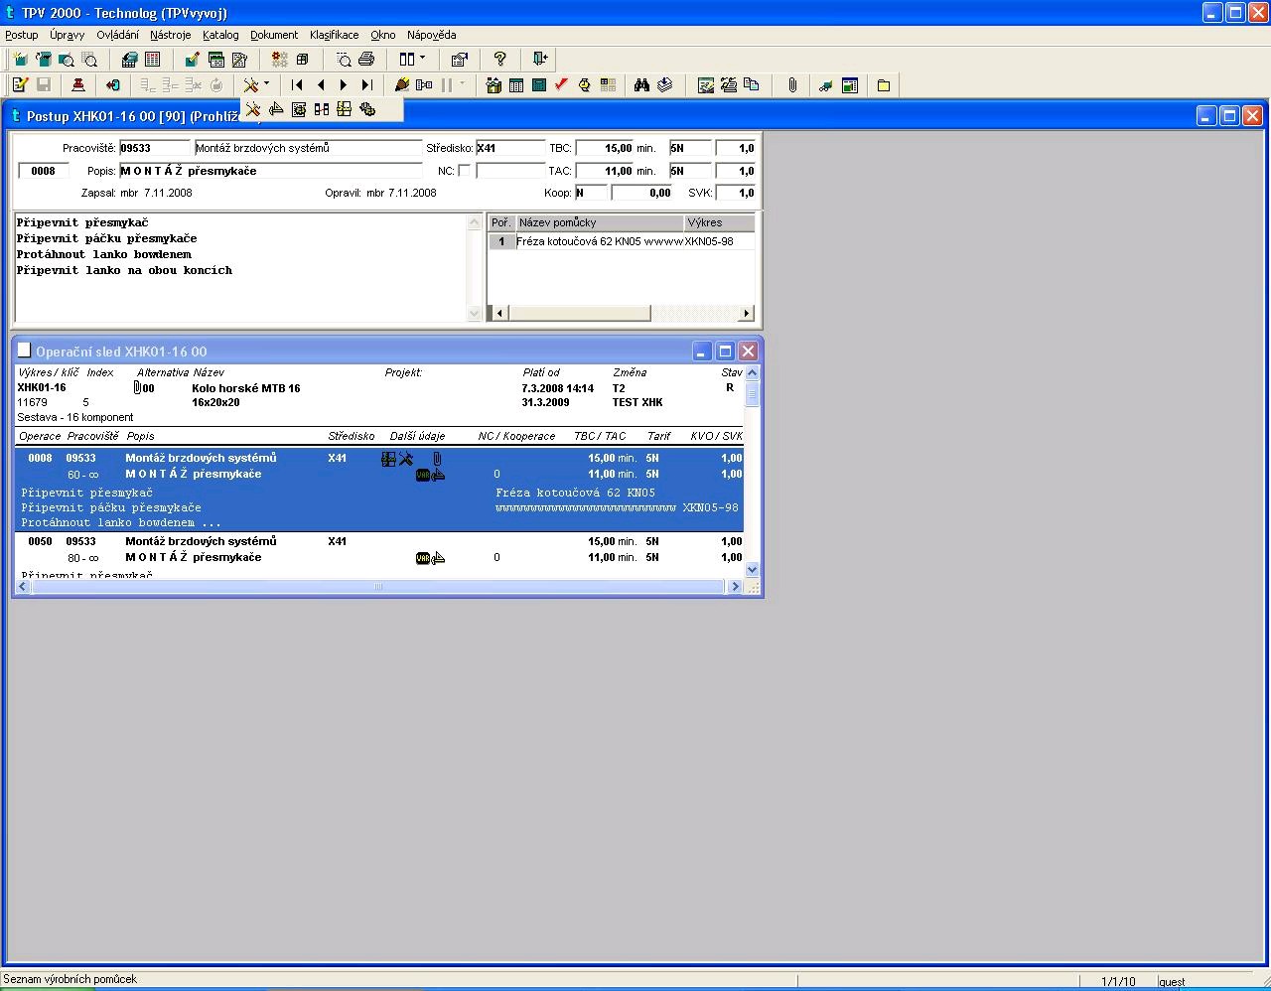This screenshot has height=991, width=1271.
Task: Open the tools dropdown arrow in second toolbar
Action: point(266,84)
